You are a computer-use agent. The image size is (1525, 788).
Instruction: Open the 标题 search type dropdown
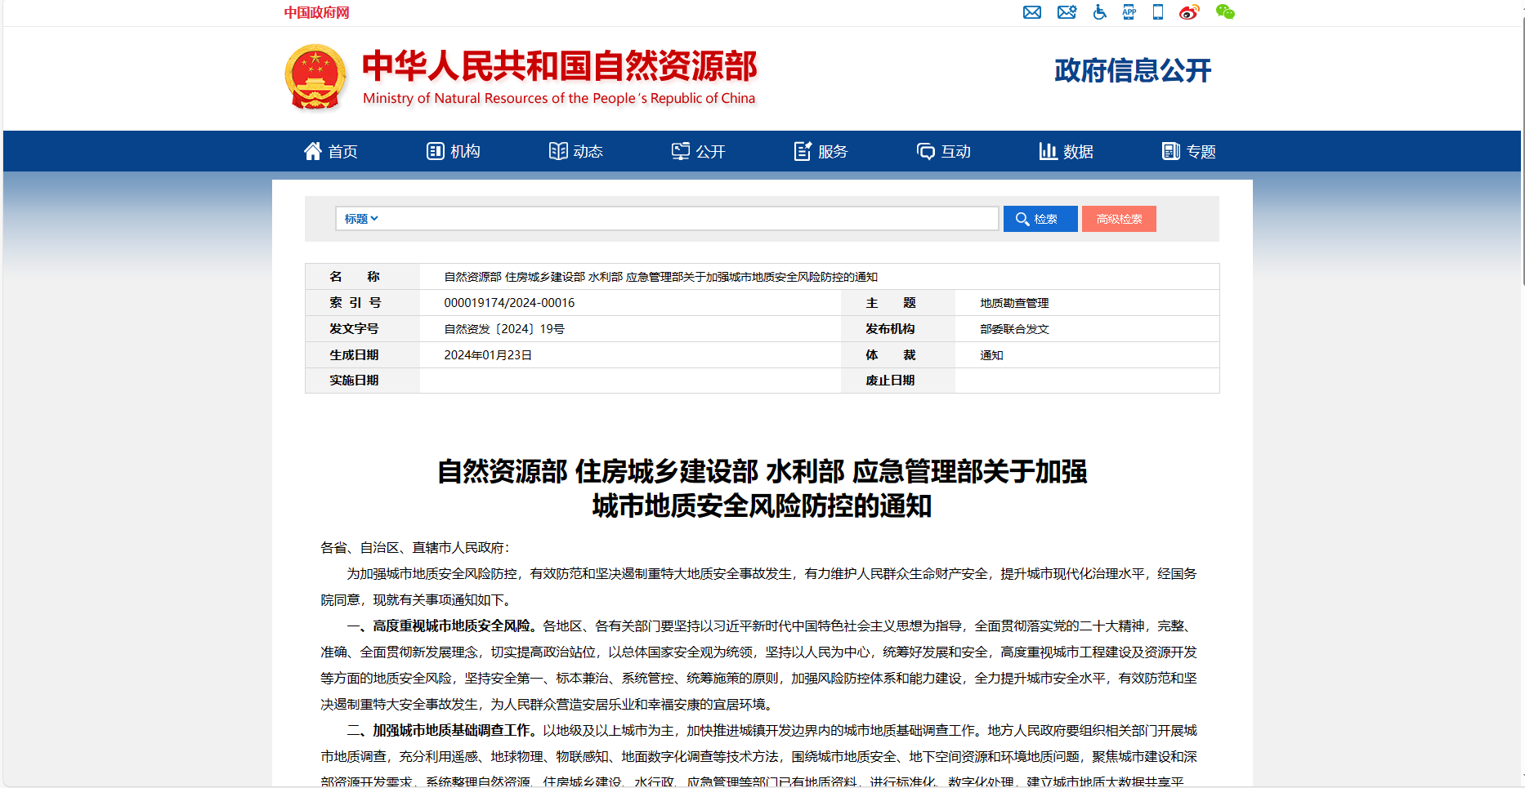click(x=360, y=218)
